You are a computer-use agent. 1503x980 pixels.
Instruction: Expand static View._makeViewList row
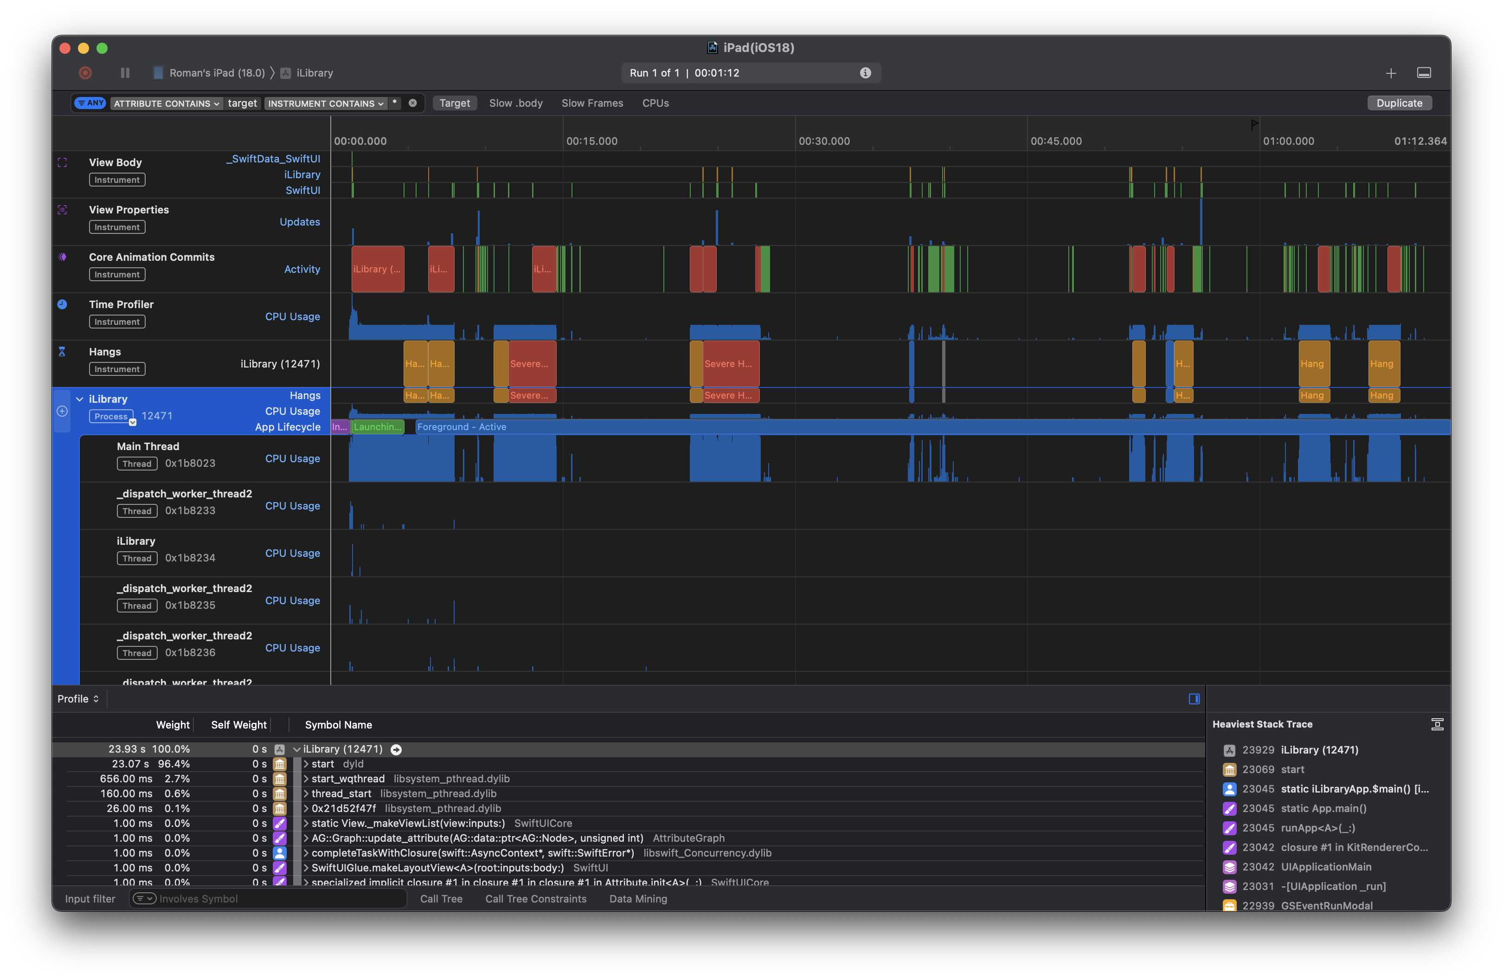click(306, 823)
